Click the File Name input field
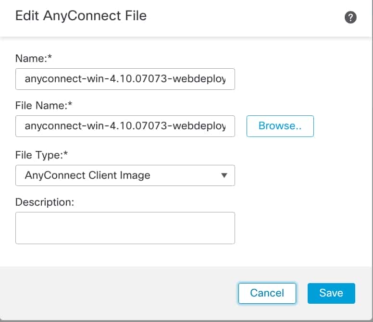The image size is (373, 322). (125, 126)
